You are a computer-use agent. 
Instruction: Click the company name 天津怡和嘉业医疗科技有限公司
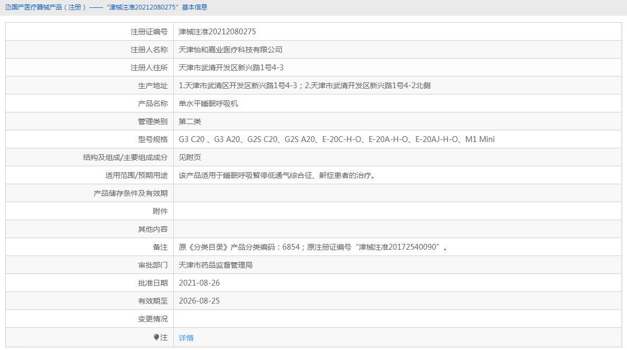click(x=231, y=49)
